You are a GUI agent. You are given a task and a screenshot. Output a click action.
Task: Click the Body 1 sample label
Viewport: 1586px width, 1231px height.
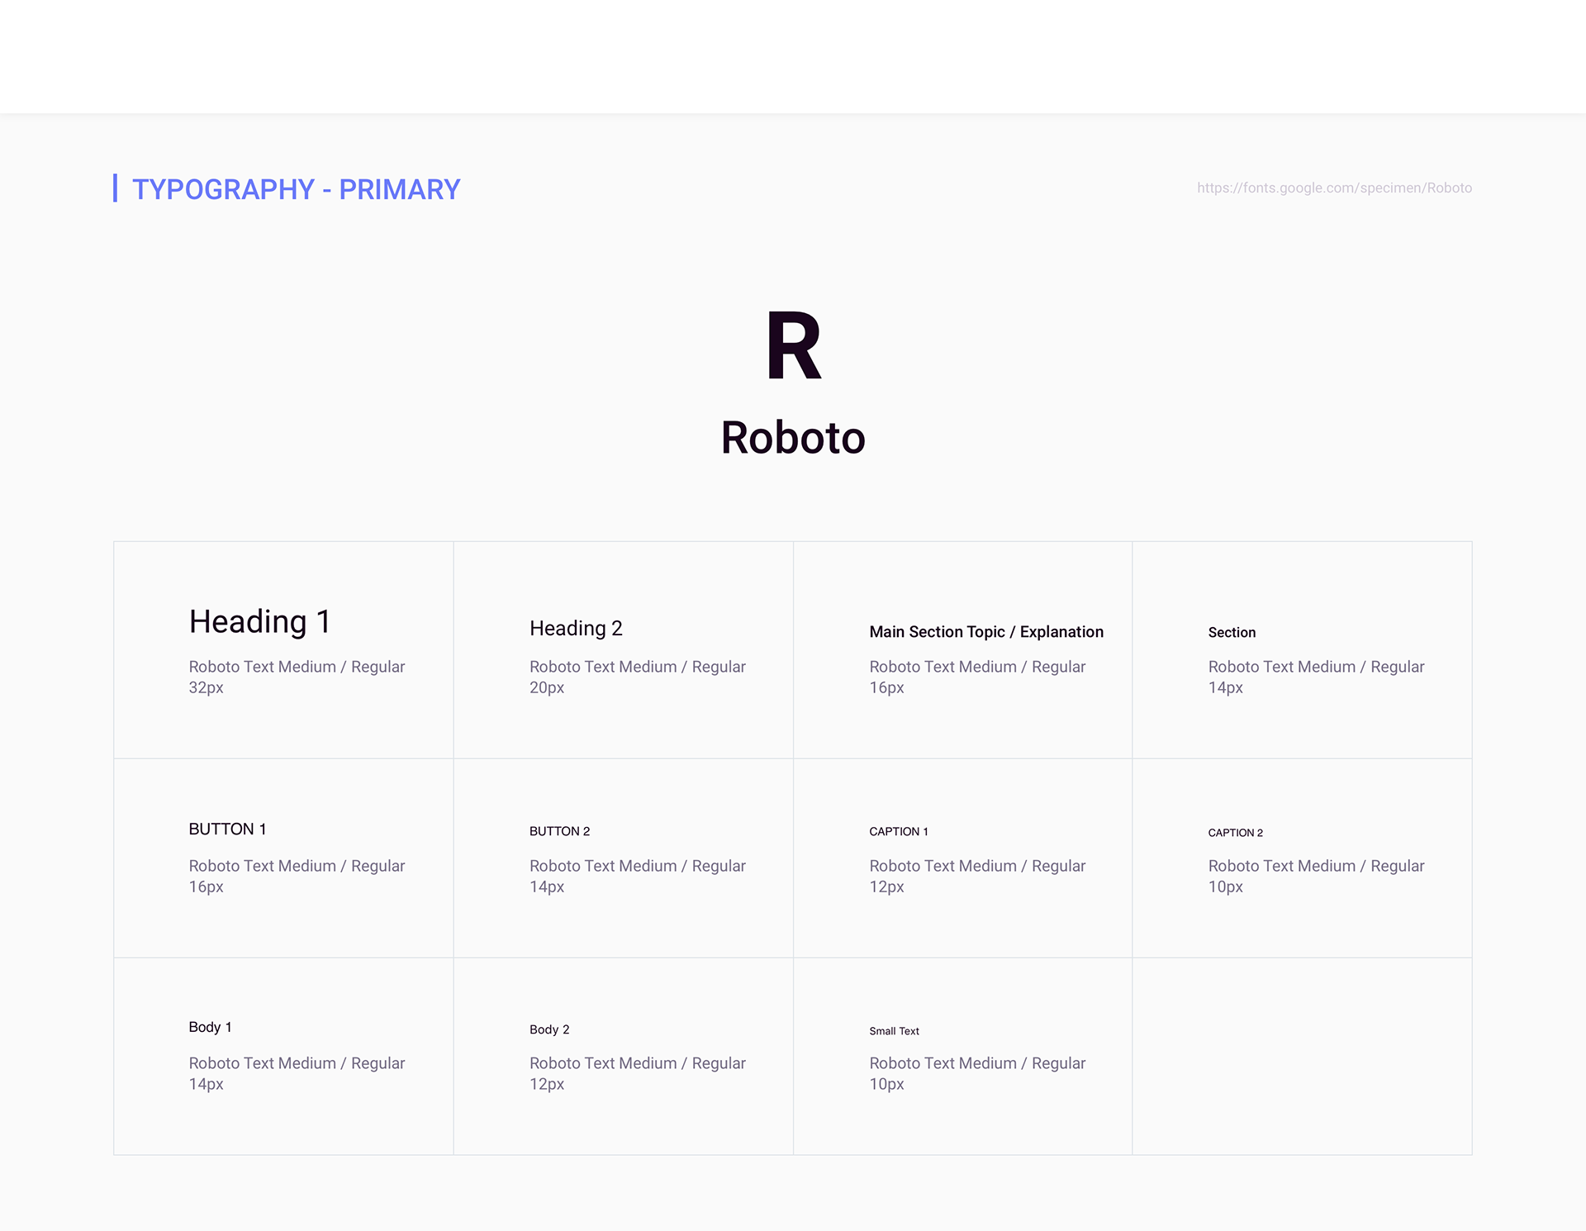[x=210, y=1027]
